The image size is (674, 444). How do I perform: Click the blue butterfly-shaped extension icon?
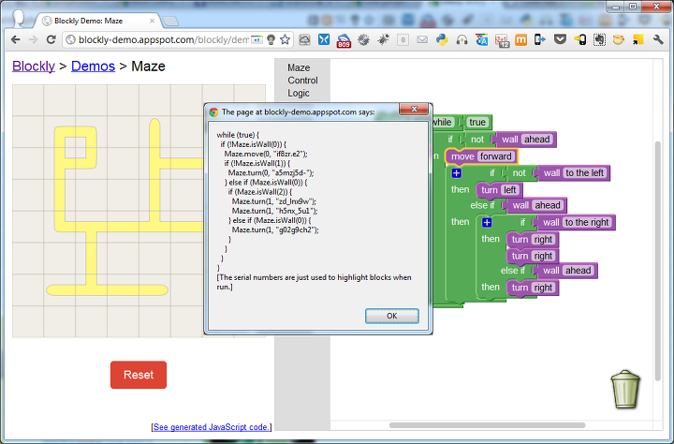(x=324, y=40)
